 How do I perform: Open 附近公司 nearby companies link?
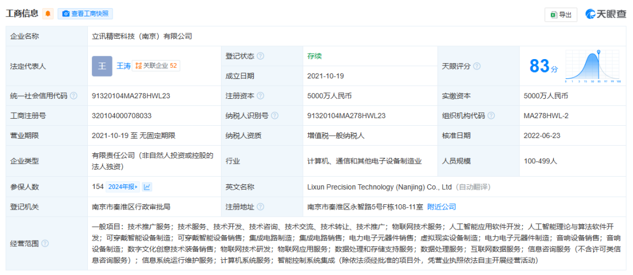pos(442,207)
